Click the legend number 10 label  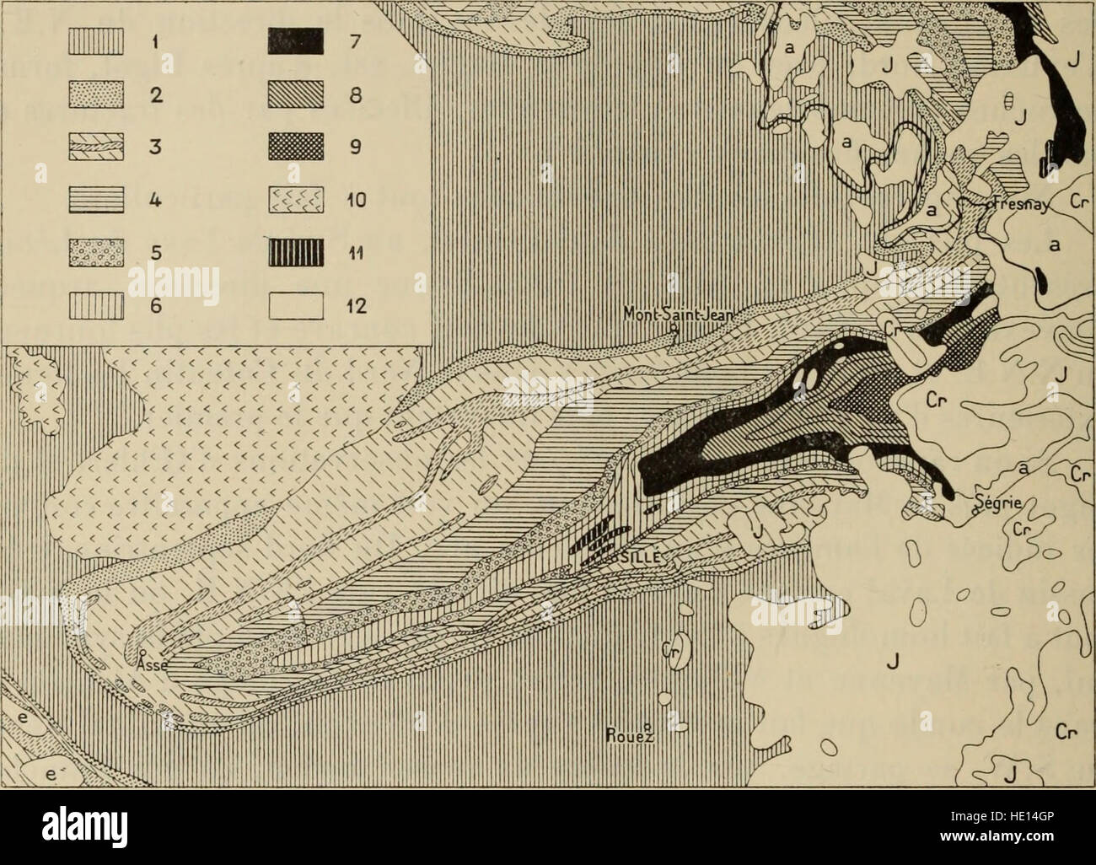point(356,200)
